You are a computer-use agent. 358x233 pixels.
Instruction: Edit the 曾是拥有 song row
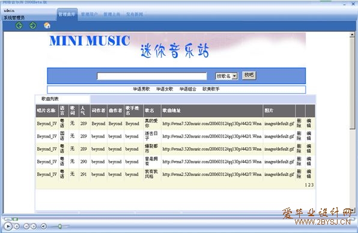pyautogui.click(x=309, y=162)
